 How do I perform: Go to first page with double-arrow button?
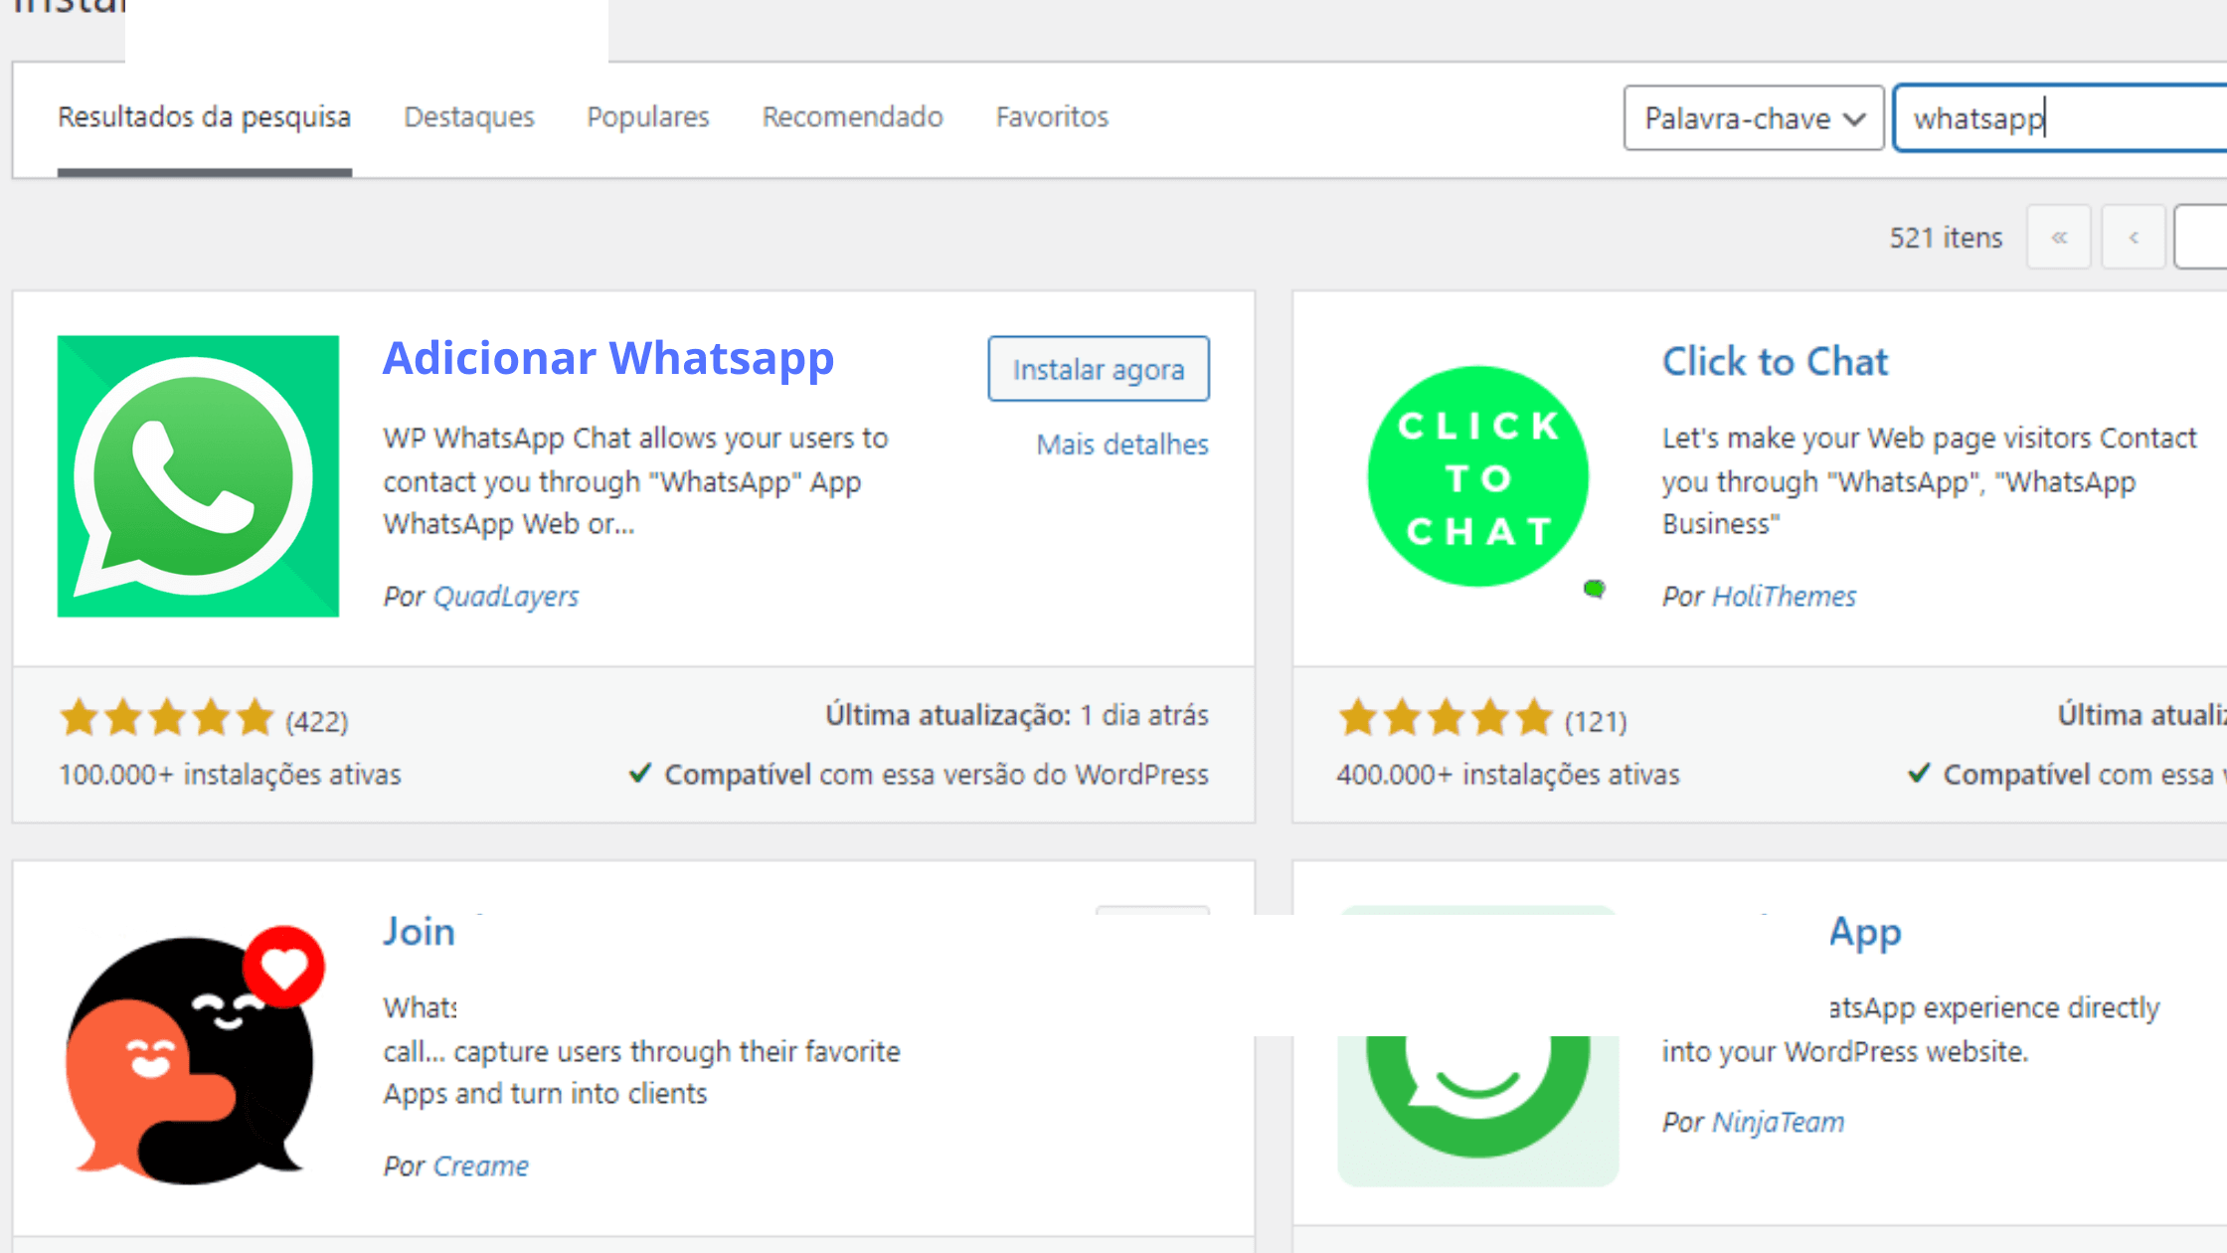click(x=2059, y=237)
